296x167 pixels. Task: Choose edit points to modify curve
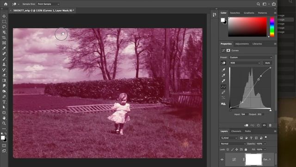[x=223, y=87]
